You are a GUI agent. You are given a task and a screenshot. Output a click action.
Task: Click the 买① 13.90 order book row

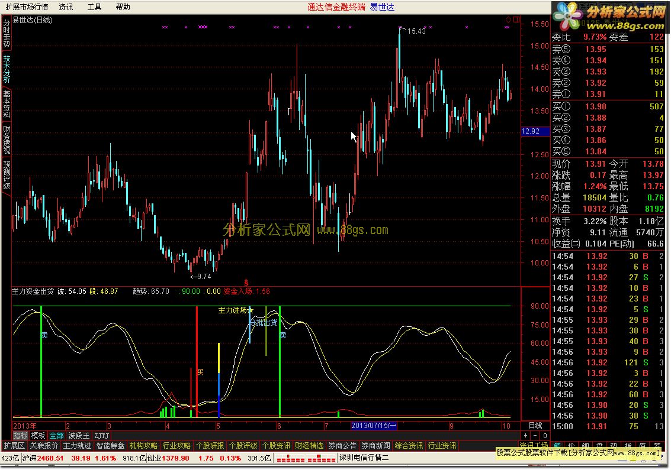click(x=608, y=106)
